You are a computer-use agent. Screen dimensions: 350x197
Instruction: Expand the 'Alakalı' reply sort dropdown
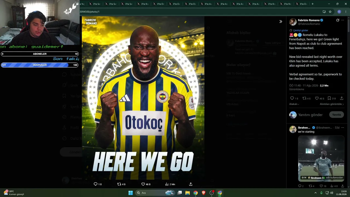294,104
